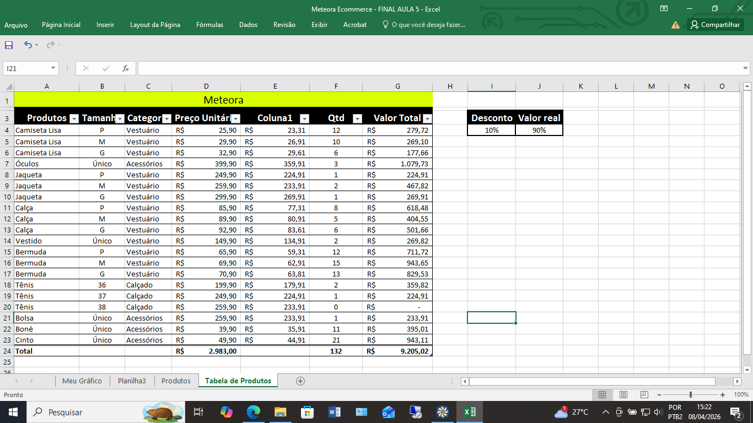Switch to the Meu Gráfico sheet
Screen dimensions: 753x423
point(82,381)
